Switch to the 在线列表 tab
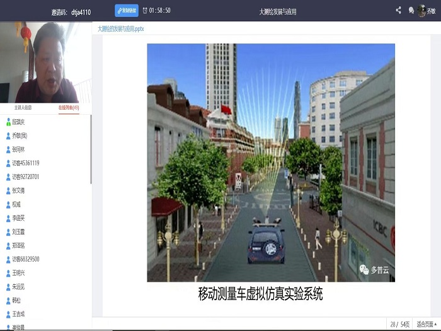This screenshot has width=441, height=331. point(68,107)
